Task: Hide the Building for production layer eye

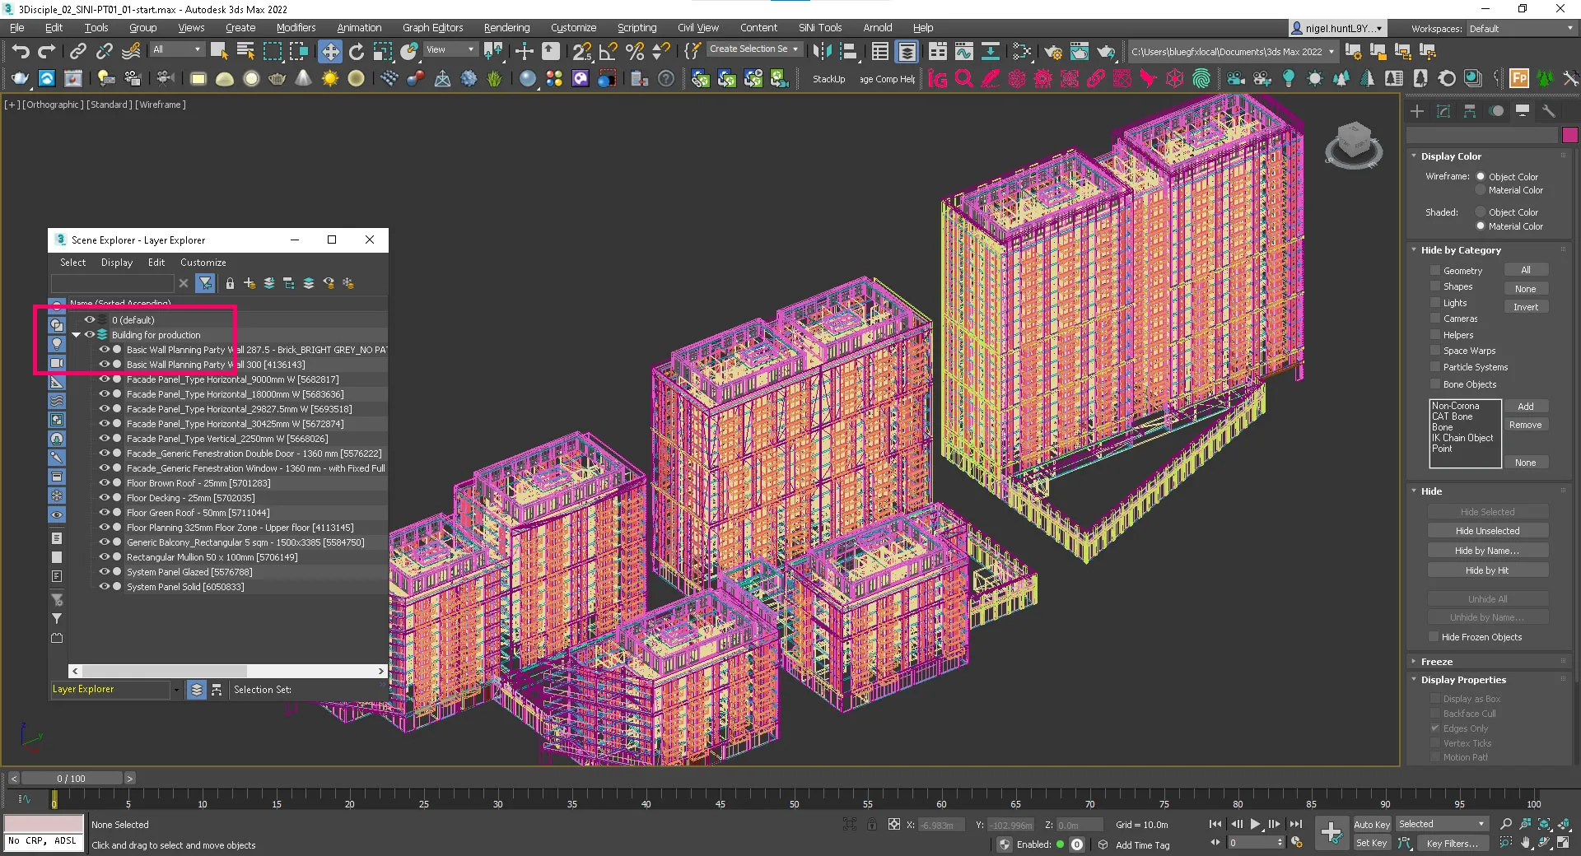Action: click(x=90, y=334)
